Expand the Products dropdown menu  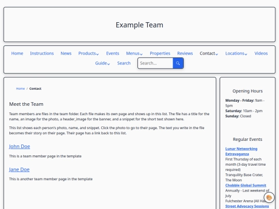tap(88, 53)
